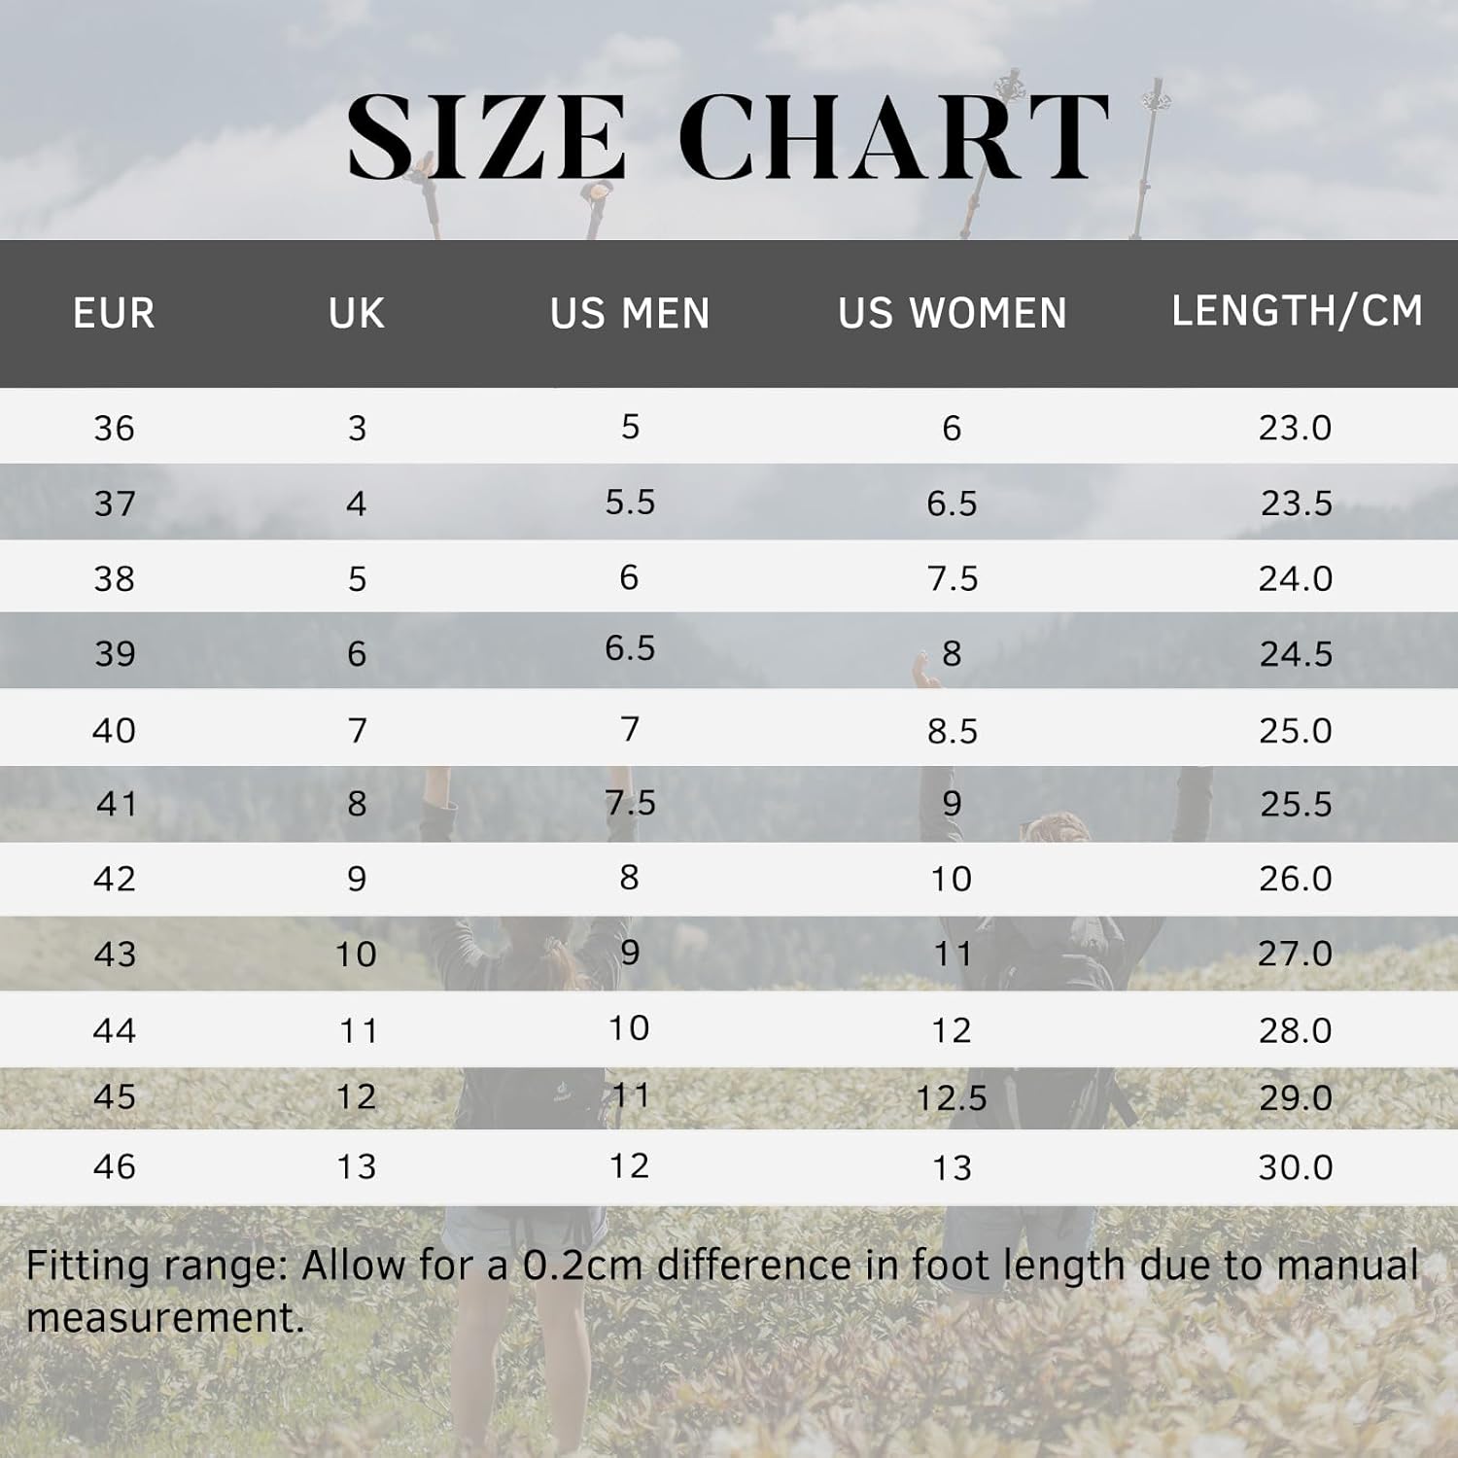Click the 23.5 length value
1458x1458 pixels.
[x=1296, y=503]
